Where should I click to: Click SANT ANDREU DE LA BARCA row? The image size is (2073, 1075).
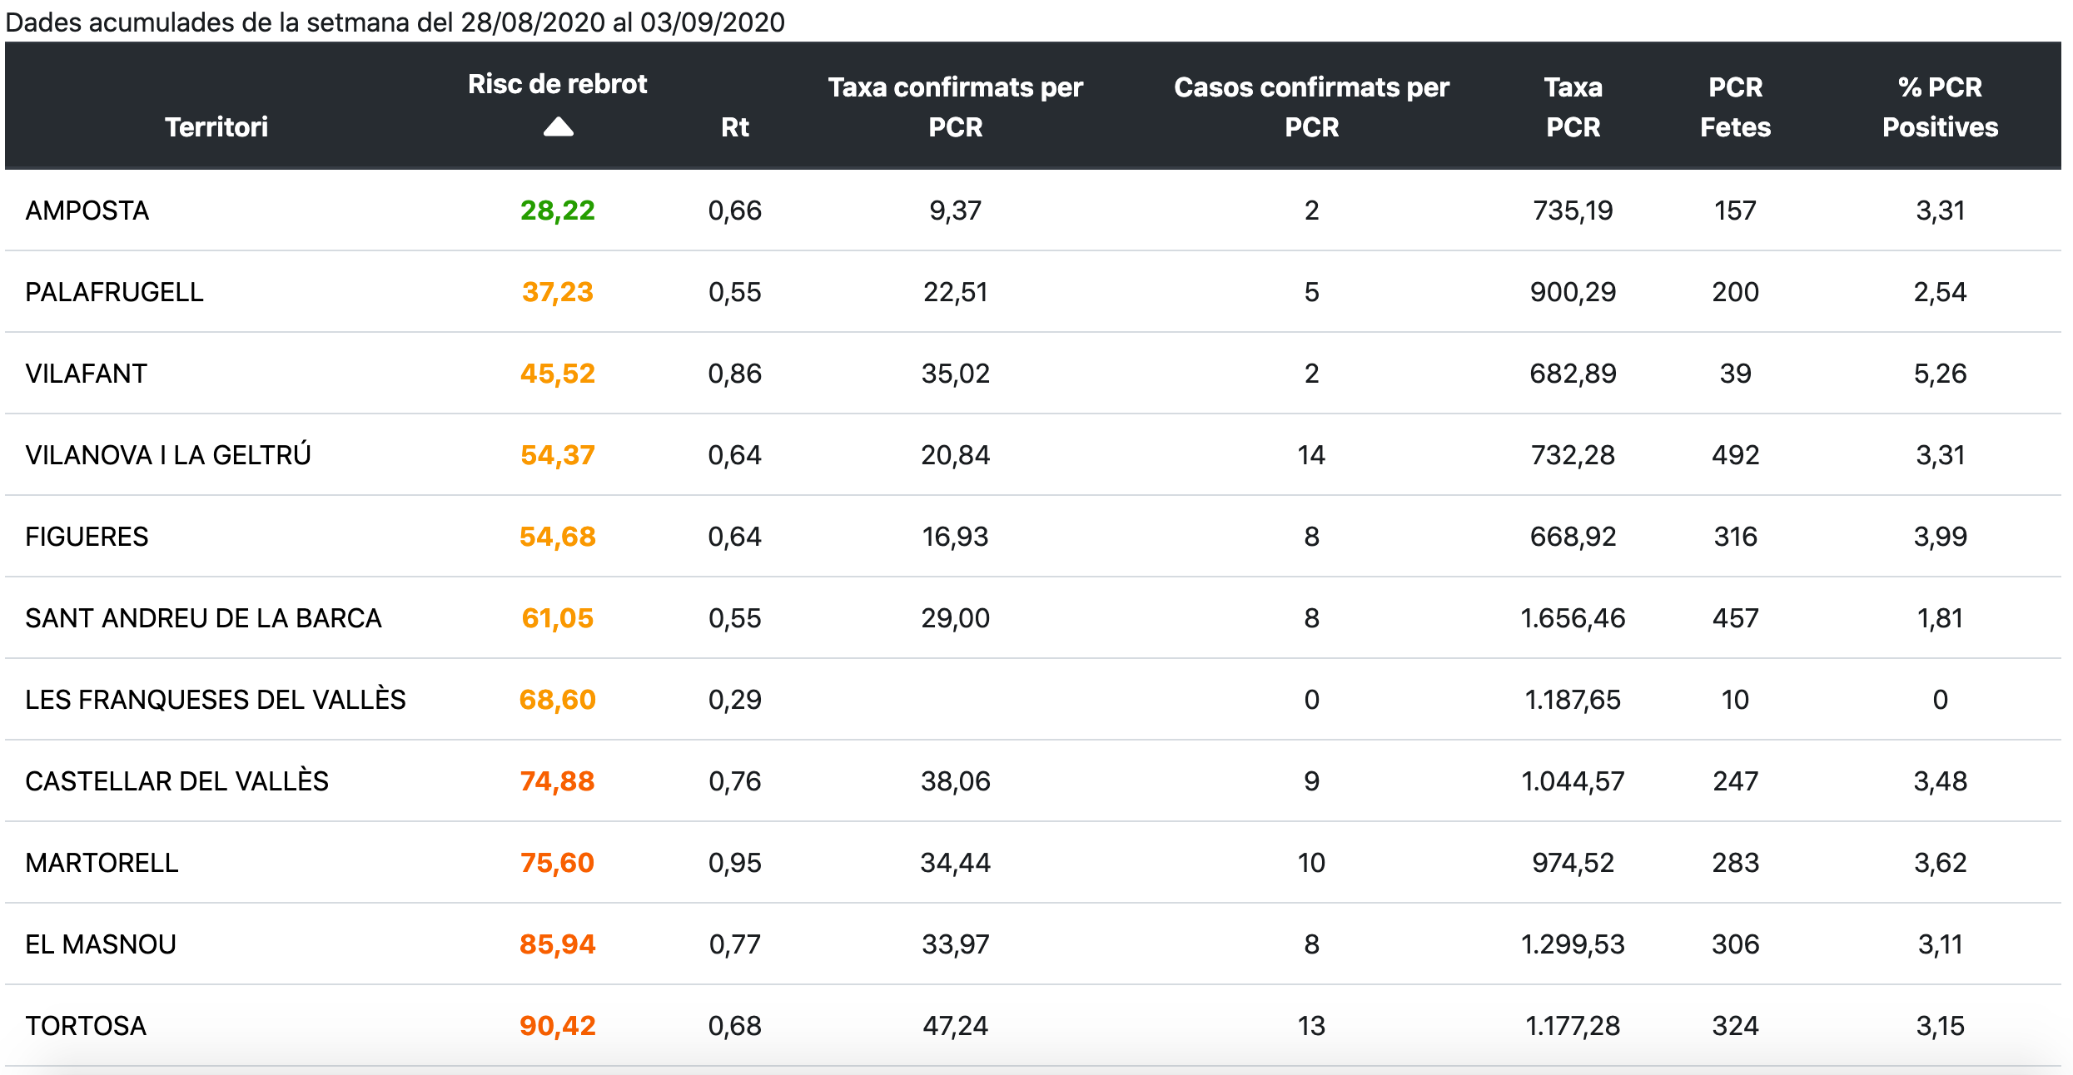click(203, 618)
